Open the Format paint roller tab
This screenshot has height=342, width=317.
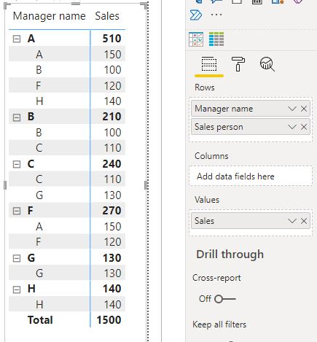pos(238,64)
